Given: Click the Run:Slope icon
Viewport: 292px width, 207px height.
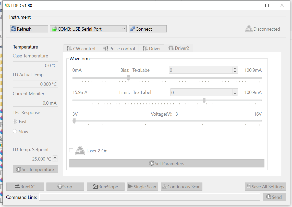Looking at the screenshot, I should pos(95,187).
